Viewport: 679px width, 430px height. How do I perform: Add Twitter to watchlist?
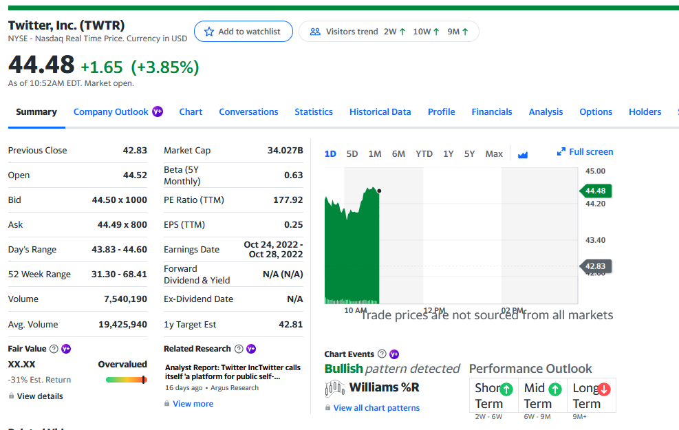pyautogui.click(x=244, y=32)
